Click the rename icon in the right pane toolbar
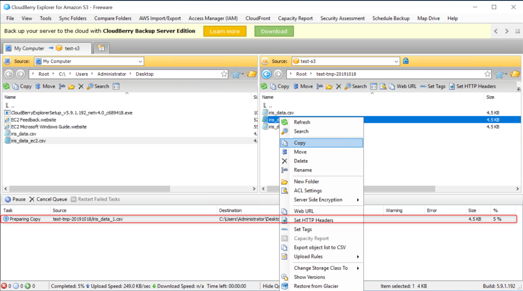523x291 pixels. click(x=320, y=86)
